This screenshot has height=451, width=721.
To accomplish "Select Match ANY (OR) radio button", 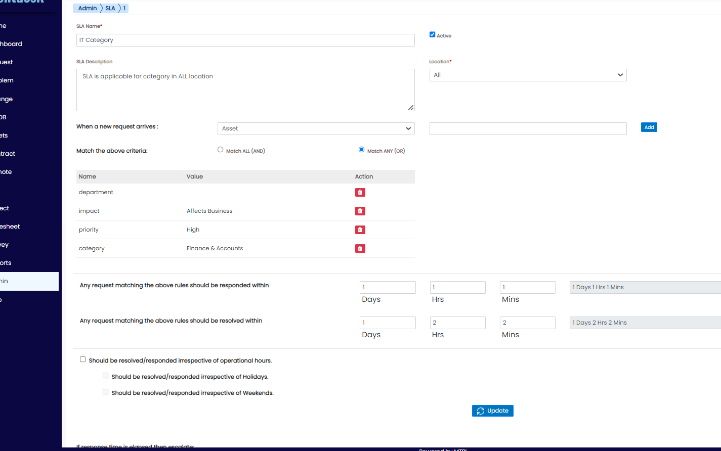I will [x=361, y=150].
